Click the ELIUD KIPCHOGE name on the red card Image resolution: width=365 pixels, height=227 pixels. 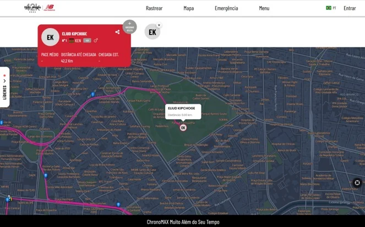click(x=74, y=34)
